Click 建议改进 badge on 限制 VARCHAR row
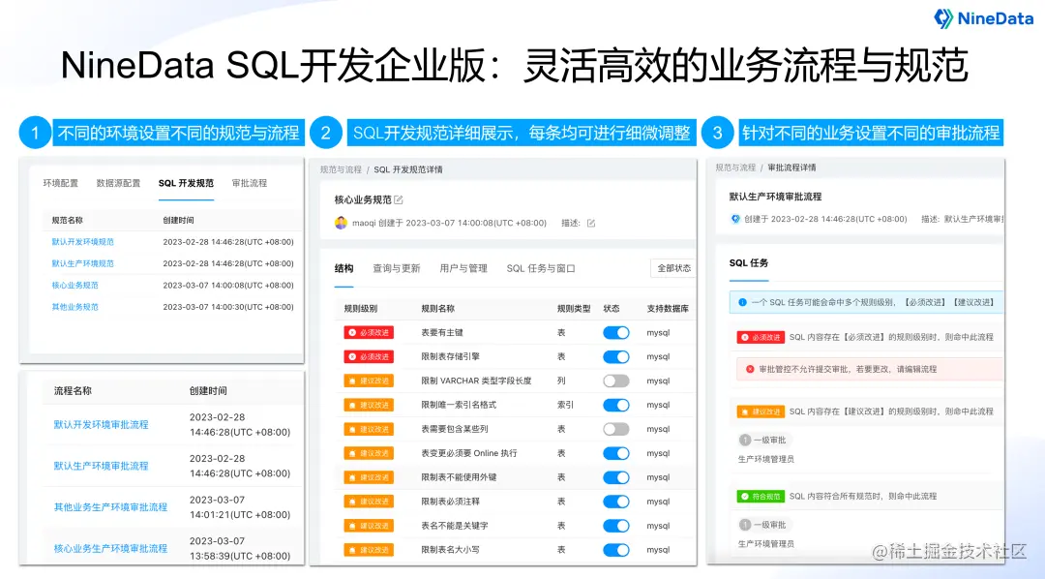The image size is (1045, 579). (369, 381)
